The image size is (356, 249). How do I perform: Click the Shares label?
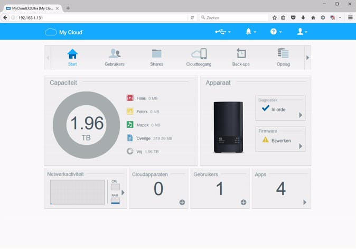pyautogui.click(x=157, y=64)
